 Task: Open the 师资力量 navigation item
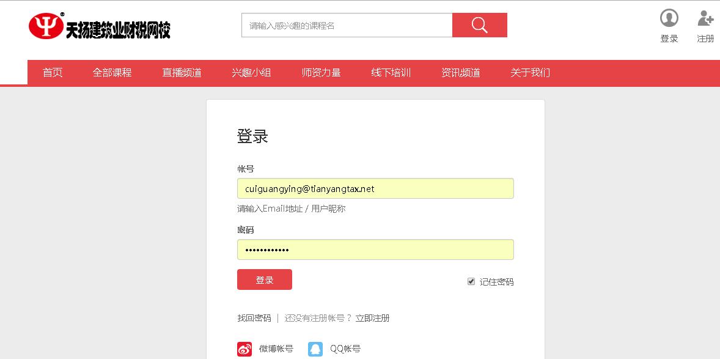point(321,73)
